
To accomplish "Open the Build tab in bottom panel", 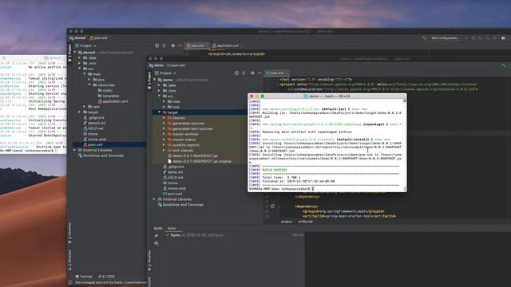I will tap(158, 229).
